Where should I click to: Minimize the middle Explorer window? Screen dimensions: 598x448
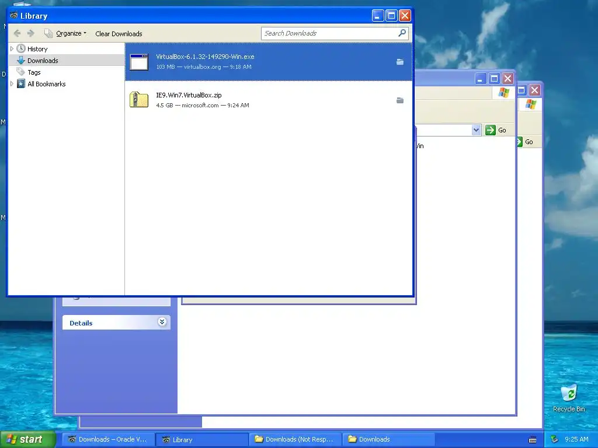[481, 79]
